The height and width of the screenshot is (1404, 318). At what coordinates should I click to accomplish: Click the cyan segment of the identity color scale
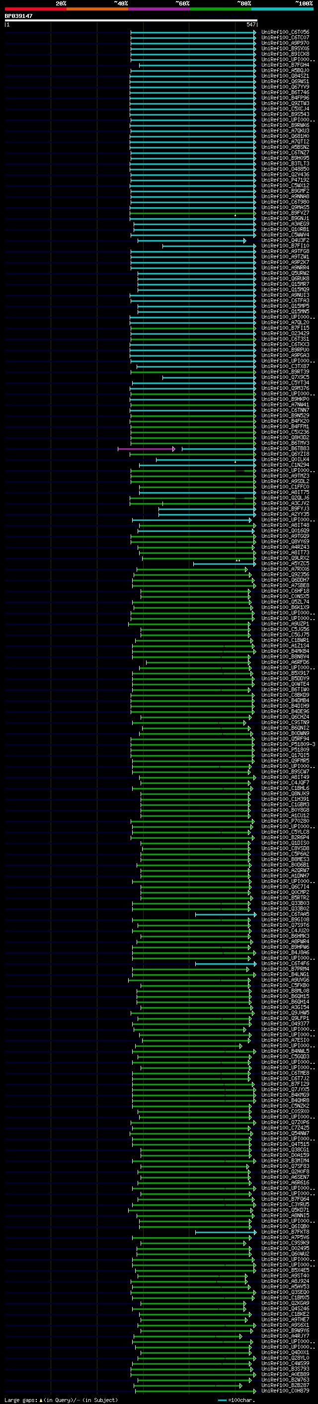[282, 9]
